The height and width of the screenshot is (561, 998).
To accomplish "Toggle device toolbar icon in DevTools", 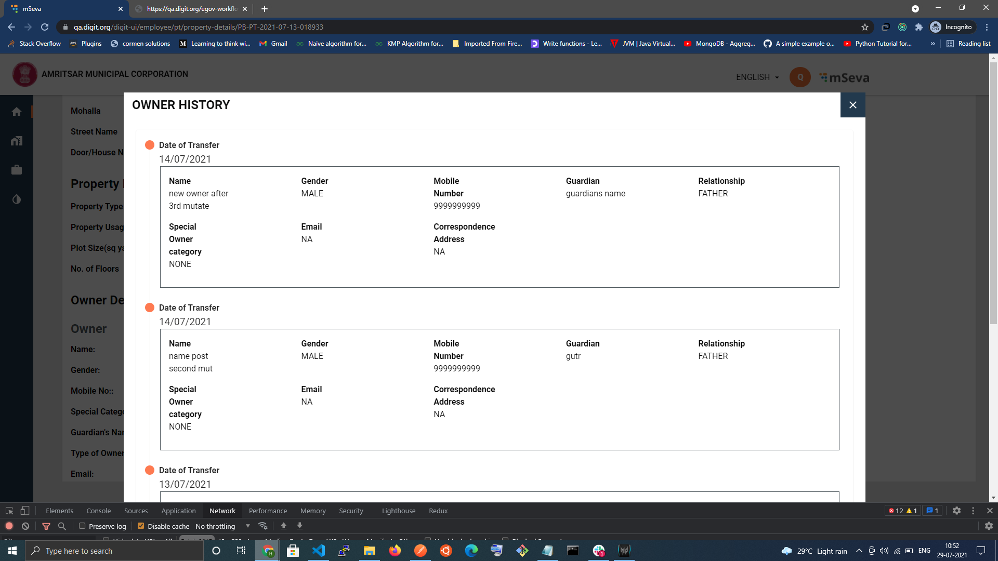I will [24, 511].
